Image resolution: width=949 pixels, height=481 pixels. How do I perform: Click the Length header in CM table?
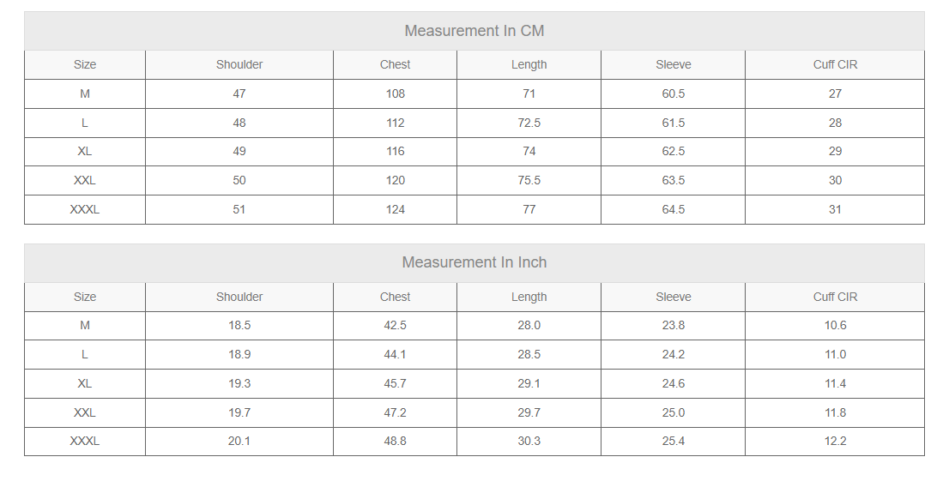[x=529, y=65]
